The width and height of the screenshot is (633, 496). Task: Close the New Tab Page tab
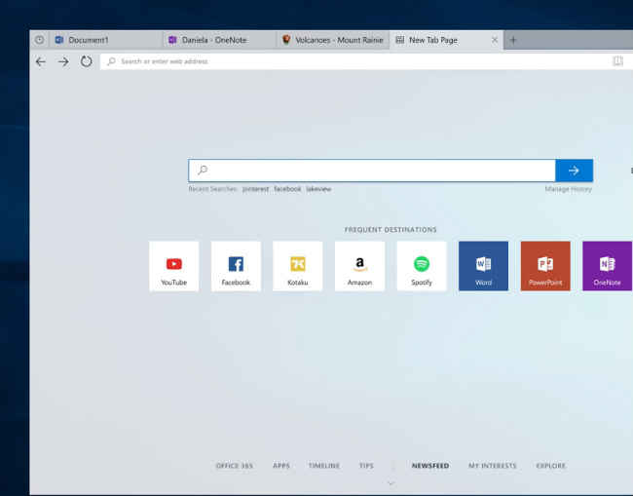[495, 40]
